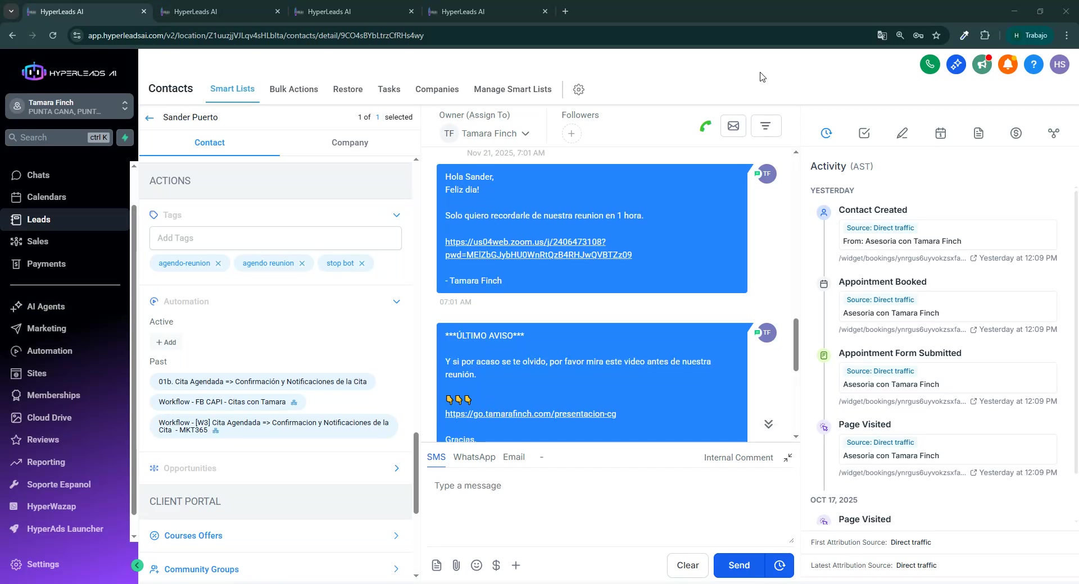Add an active automation workflow

click(x=166, y=343)
